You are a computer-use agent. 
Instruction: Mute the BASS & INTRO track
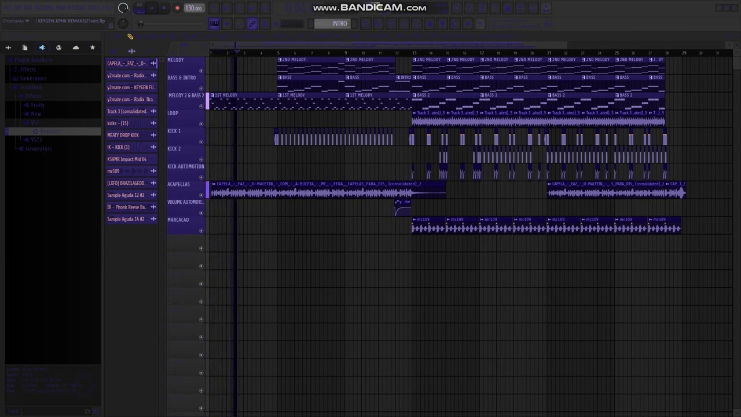click(x=201, y=89)
